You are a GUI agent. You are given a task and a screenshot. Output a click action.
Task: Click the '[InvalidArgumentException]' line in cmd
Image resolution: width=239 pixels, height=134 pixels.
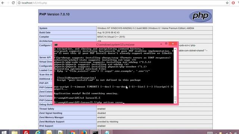(77, 78)
